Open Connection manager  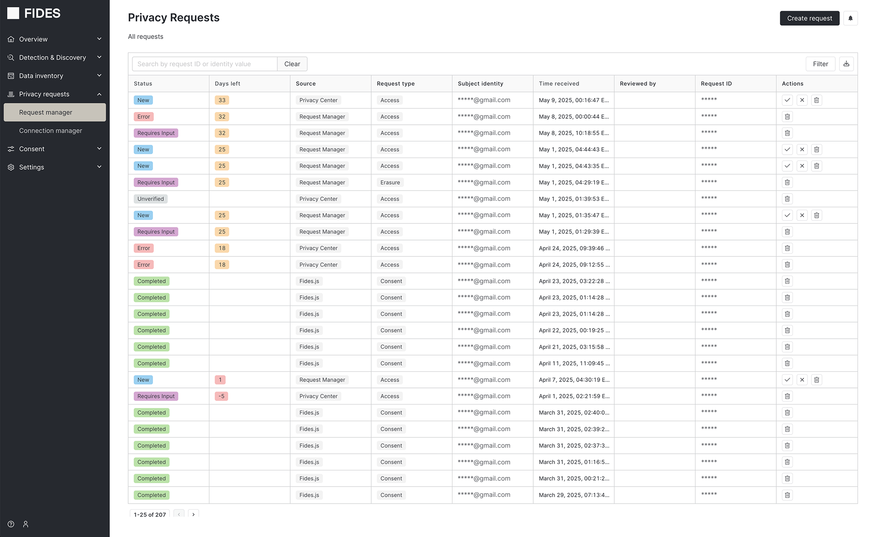(x=51, y=130)
